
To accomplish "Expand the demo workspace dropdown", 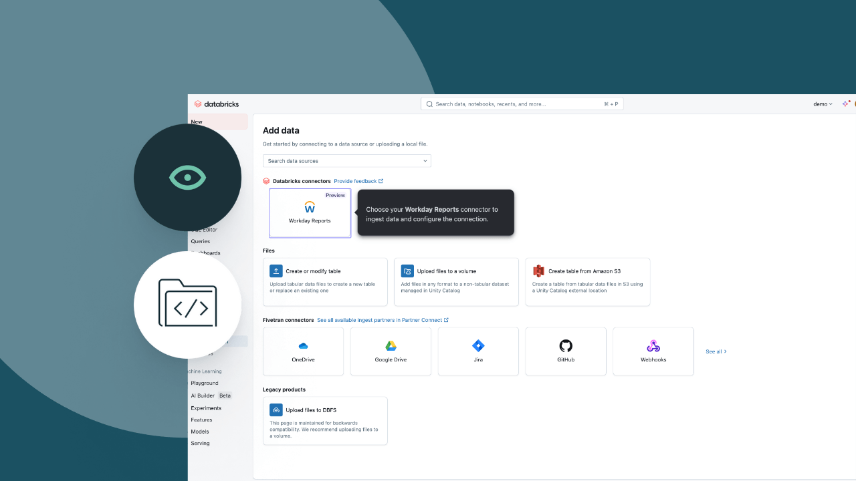I will [x=822, y=104].
